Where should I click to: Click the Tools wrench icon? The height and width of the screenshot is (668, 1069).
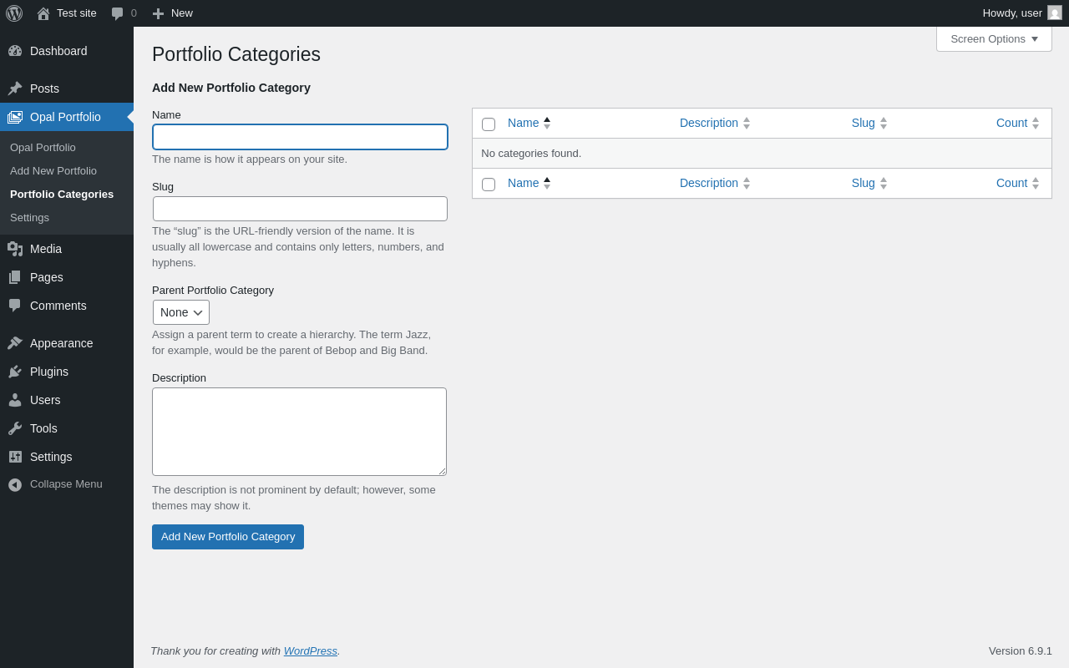15,428
